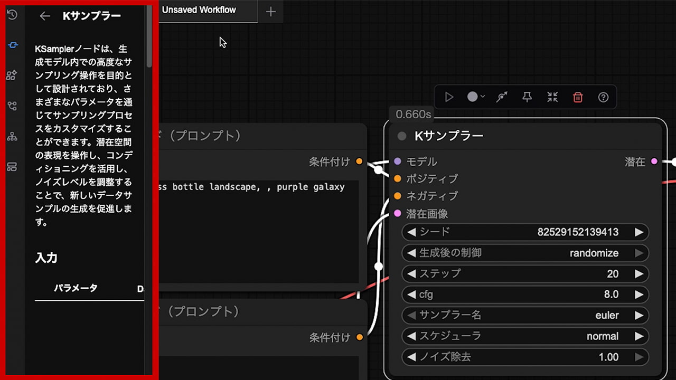Open the model library sidebar icon
This screenshot has width=676, height=380.
[12, 75]
